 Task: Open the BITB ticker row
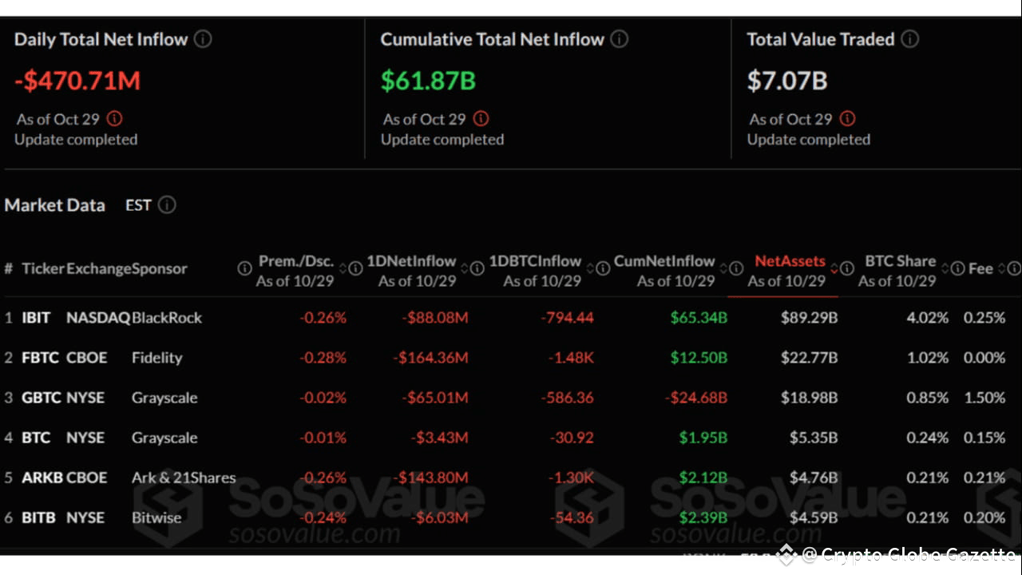coord(38,517)
